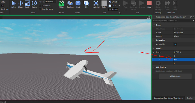Open the Terrain Editor

point(61,4)
